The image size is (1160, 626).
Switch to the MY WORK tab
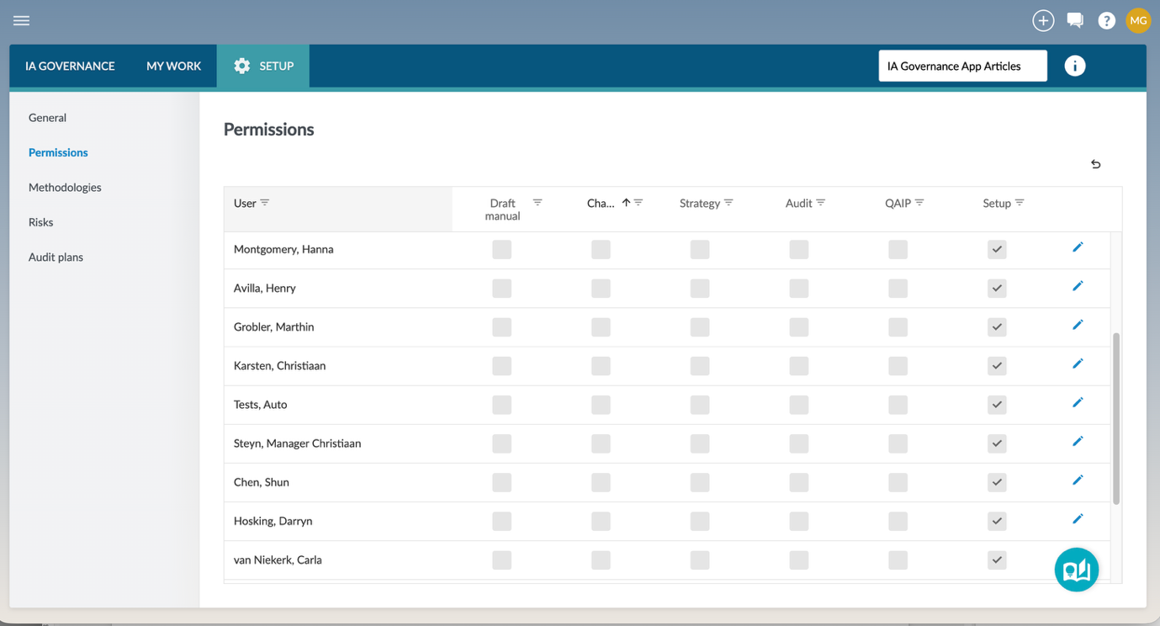pos(173,66)
